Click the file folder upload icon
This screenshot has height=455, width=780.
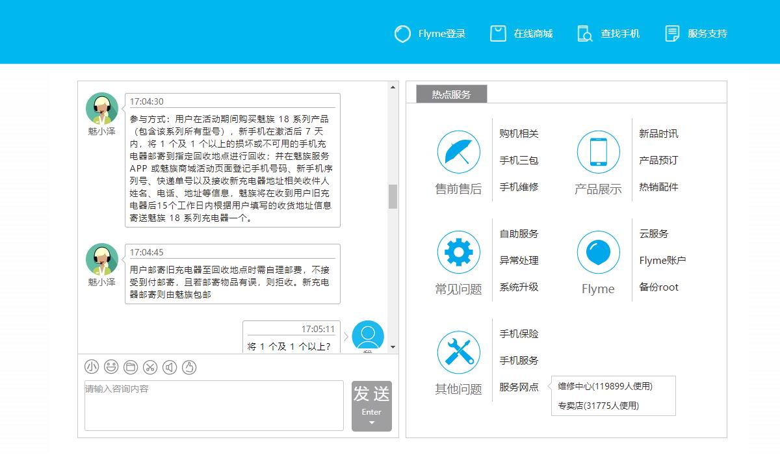pos(131,367)
